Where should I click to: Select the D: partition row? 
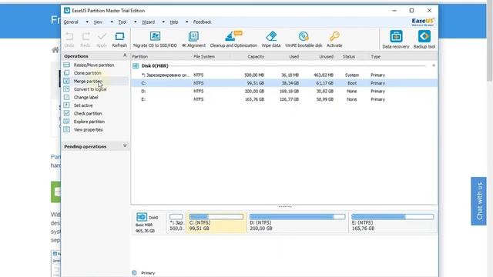(284, 91)
